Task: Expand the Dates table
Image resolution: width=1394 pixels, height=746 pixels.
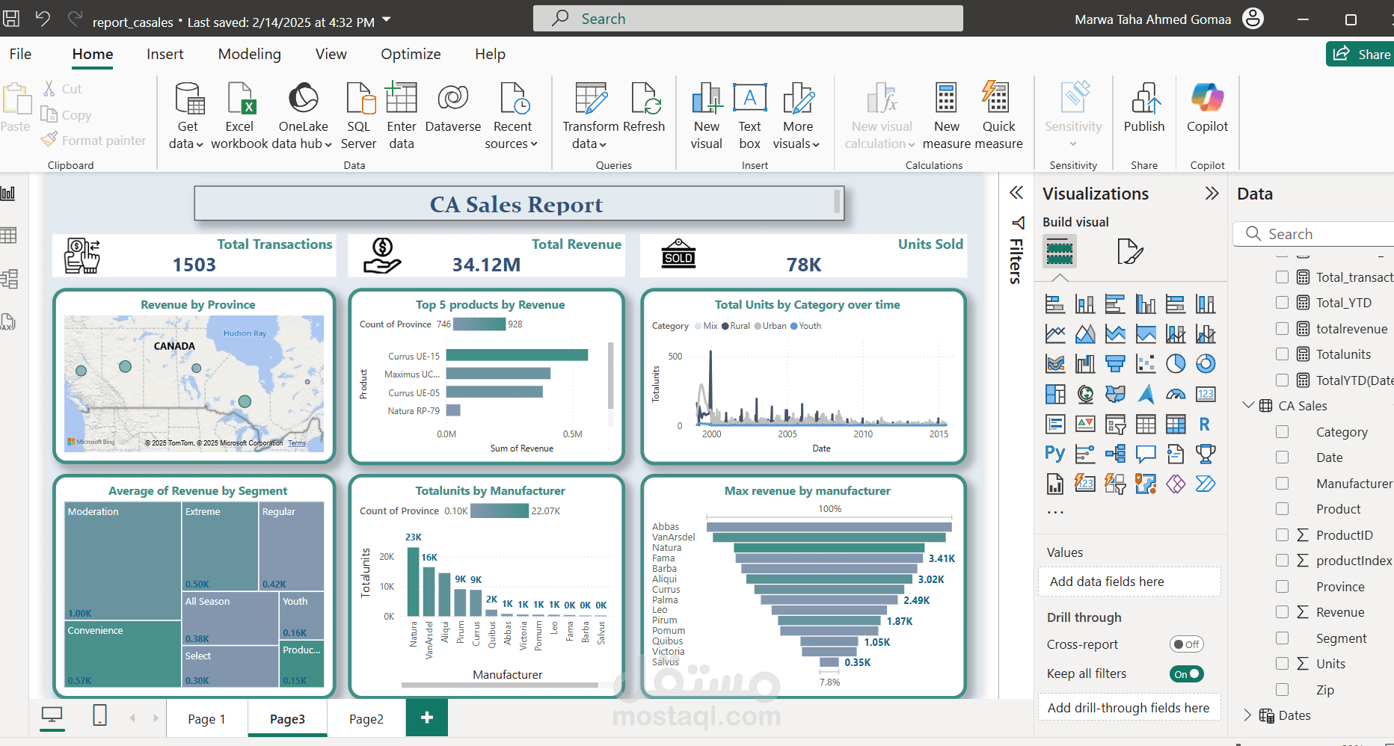Action: pos(1247,715)
